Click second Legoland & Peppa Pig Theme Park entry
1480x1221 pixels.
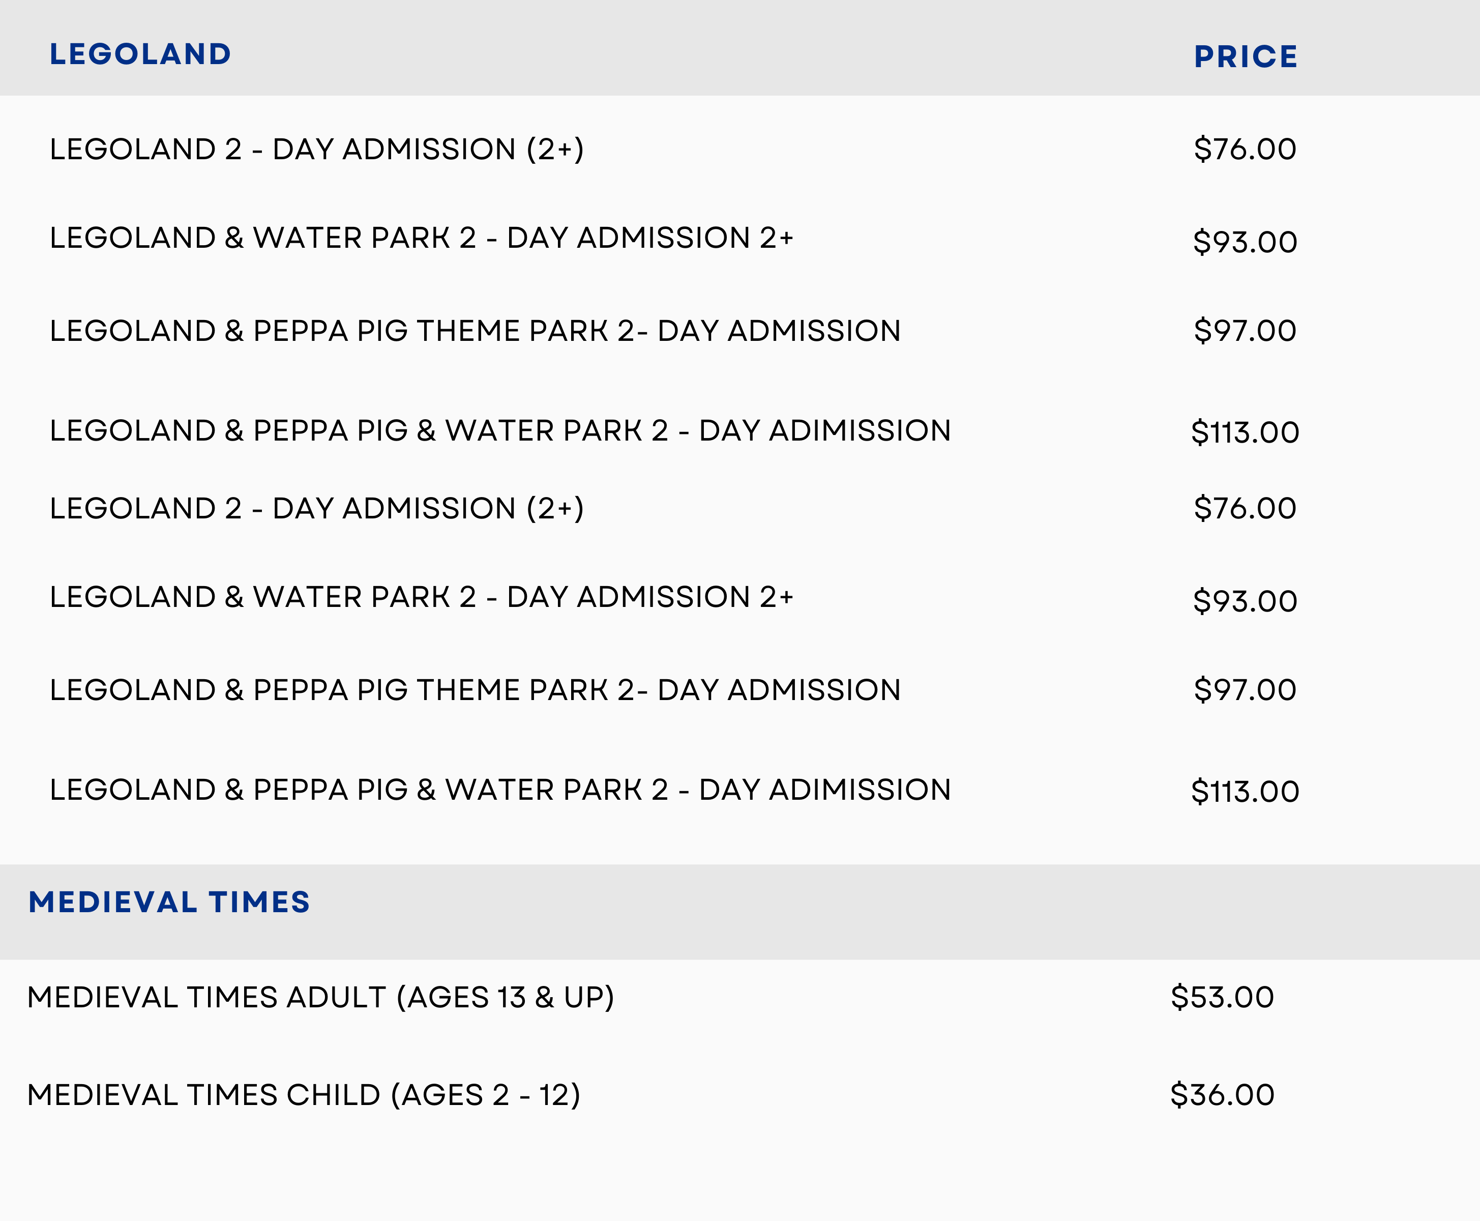pos(476,690)
